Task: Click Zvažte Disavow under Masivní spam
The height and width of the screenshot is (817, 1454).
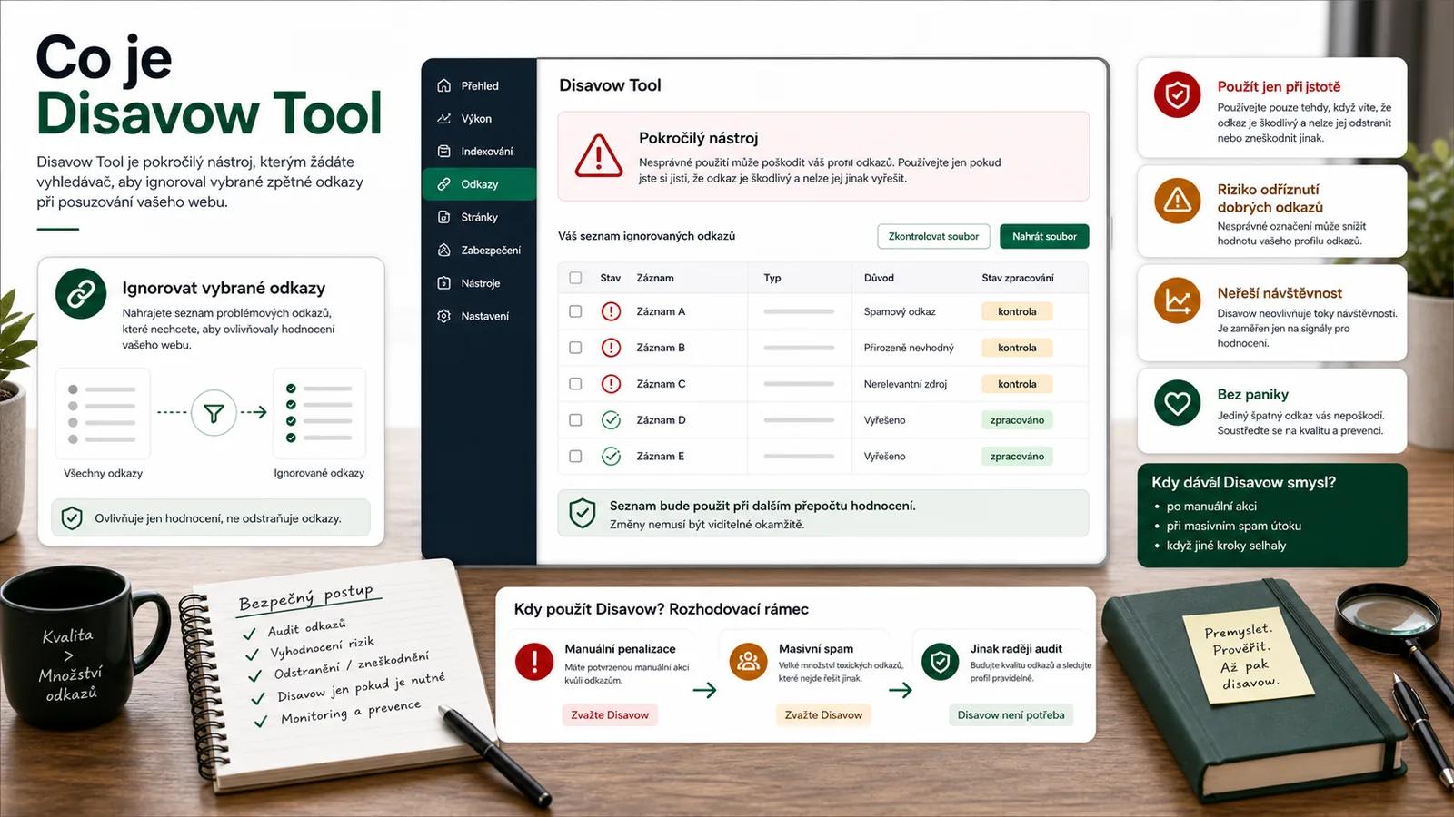Action: pyautogui.click(x=823, y=715)
